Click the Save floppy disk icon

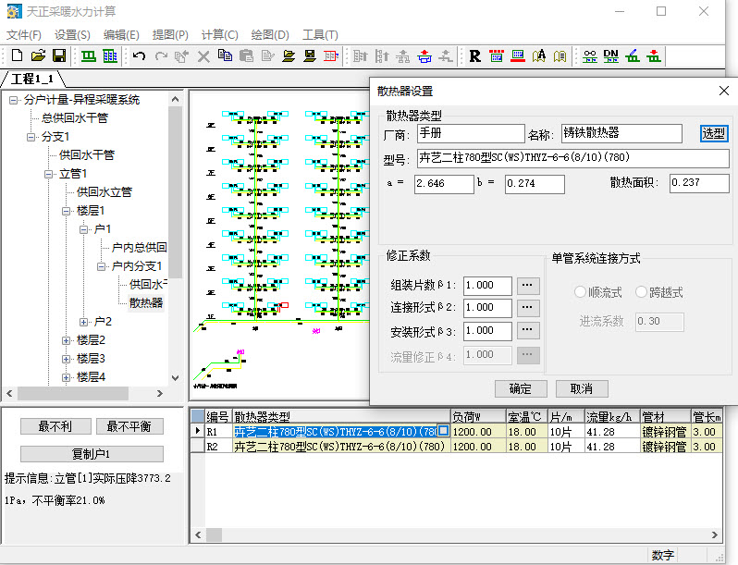click(59, 56)
